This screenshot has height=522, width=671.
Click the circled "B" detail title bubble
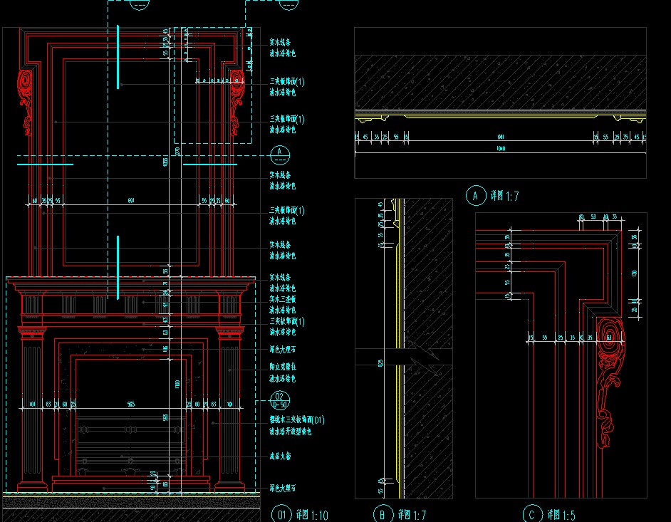tap(383, 514)
